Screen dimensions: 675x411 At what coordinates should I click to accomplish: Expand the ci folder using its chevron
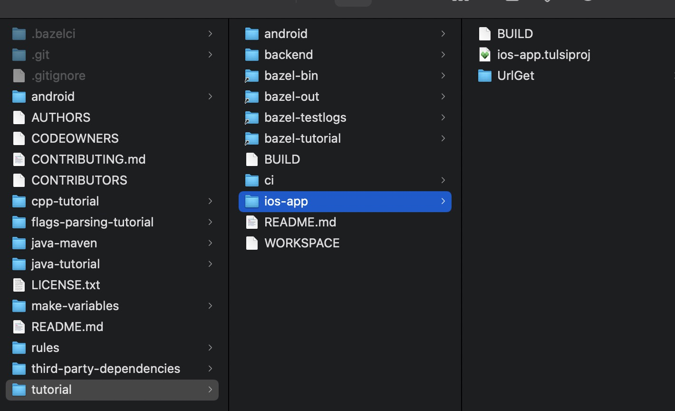[443, 180]
